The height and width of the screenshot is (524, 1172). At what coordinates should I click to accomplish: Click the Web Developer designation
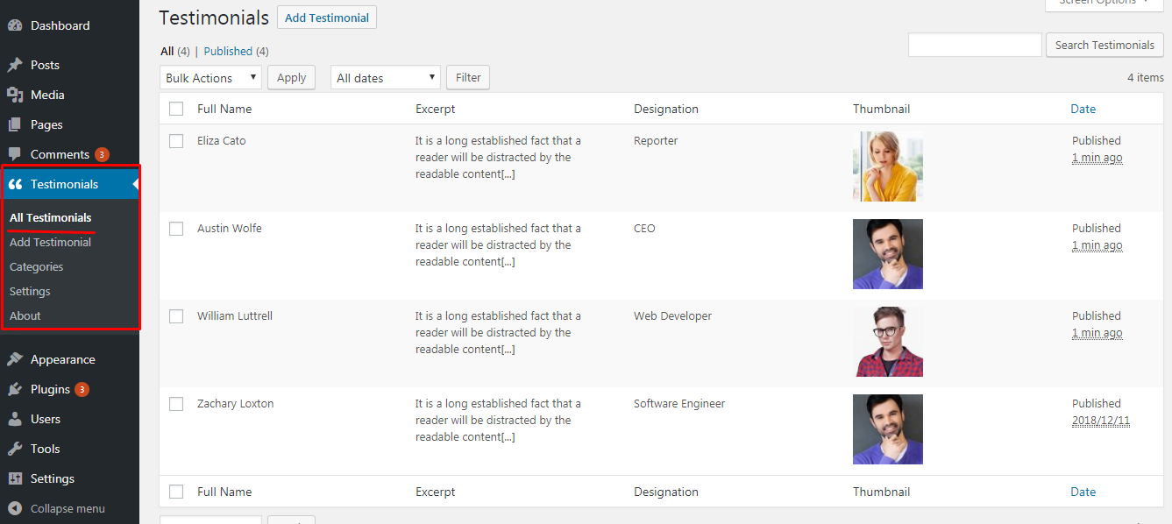(x=673, y=315)
